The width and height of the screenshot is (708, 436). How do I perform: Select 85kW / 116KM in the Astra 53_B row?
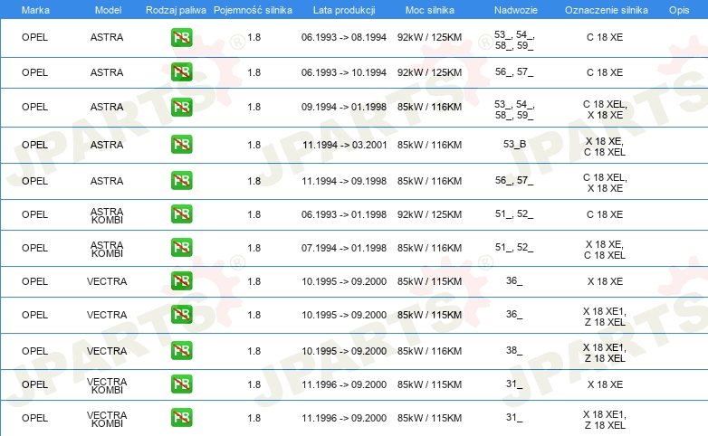click(x=429, y=145)
